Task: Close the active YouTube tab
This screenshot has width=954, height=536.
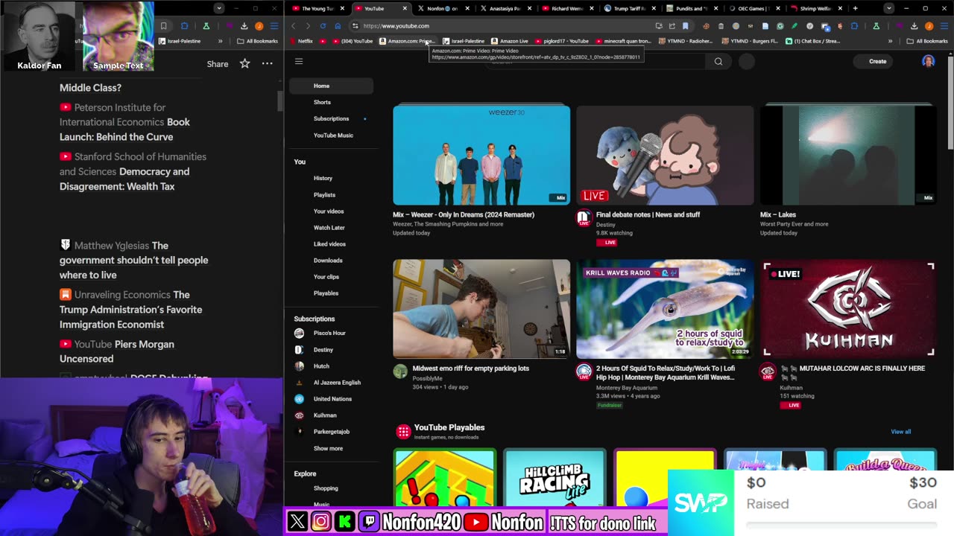Action: coord(405,8)
